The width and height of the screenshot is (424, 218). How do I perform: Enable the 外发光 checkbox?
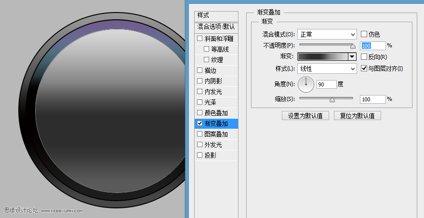pos(199,145)
